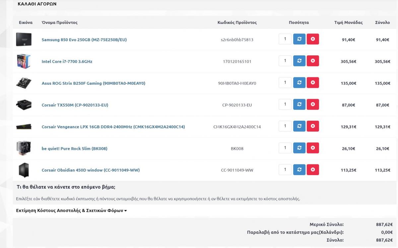
Task: Click quantity field for Samsung 850 Evo
Action: point(285,39)
